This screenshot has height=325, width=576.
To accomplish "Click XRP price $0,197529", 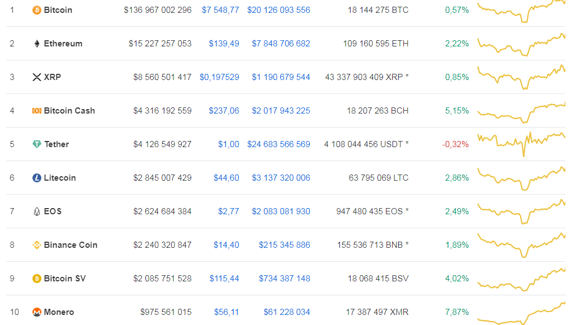I will (219, 77).
